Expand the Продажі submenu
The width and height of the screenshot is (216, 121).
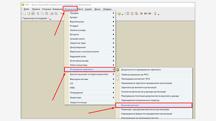coord(89,13)
